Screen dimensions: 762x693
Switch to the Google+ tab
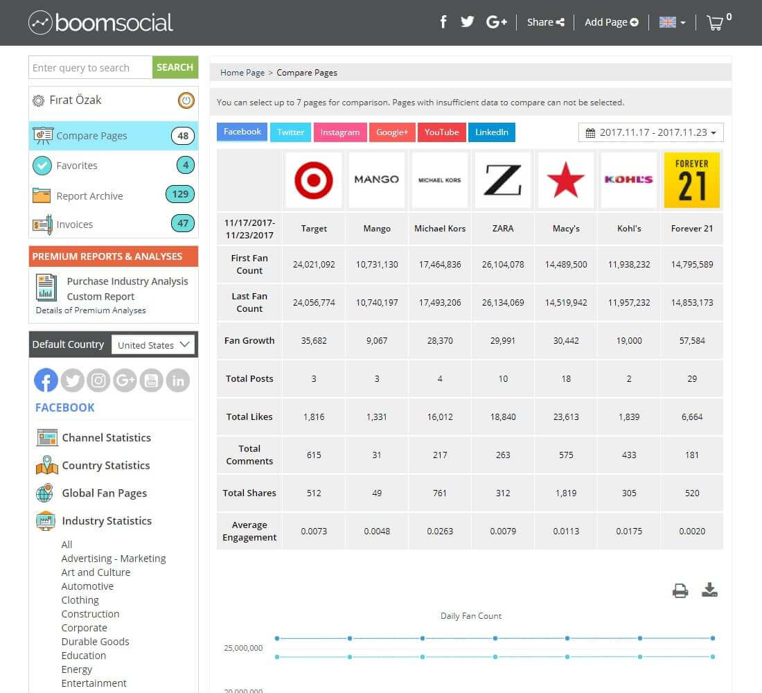pos(392,132)
